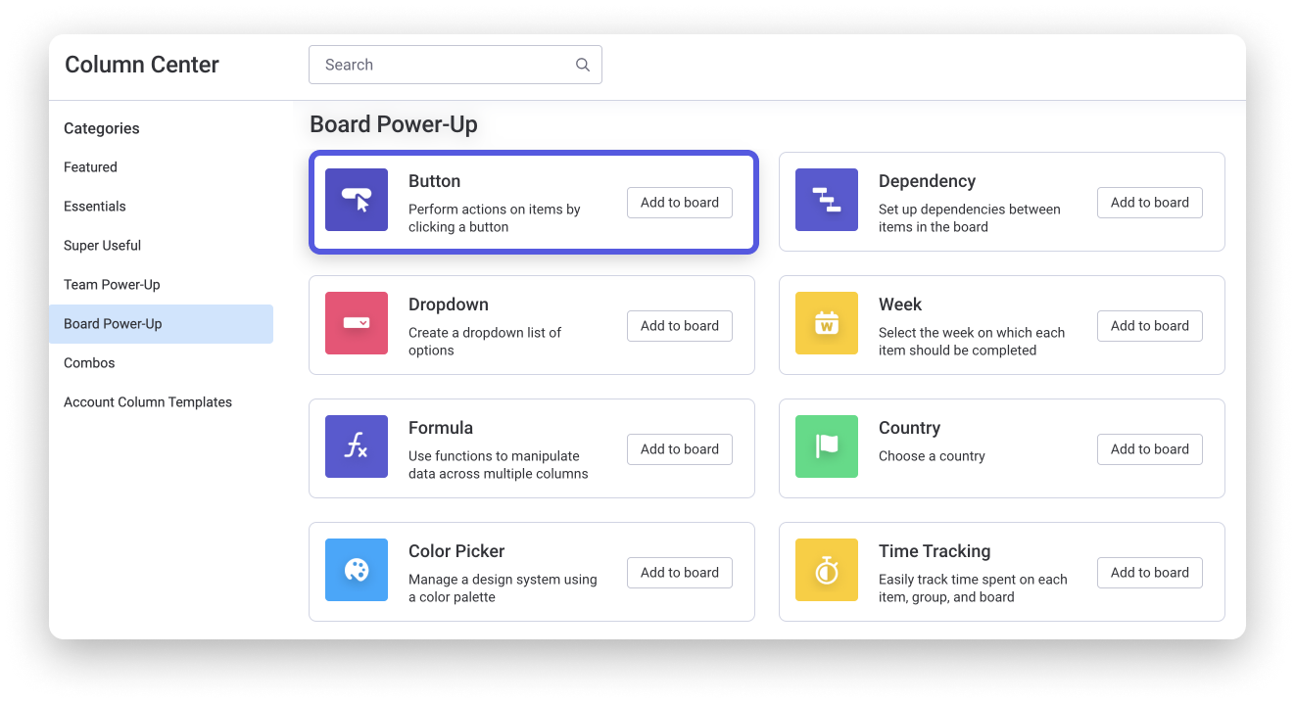The image size is (1295, 703).
Task: Click the Time Tracking column title
Action: [935, 551]
